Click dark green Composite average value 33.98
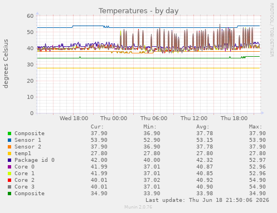This screenshot has height=213, width=277. pos(205,194)
